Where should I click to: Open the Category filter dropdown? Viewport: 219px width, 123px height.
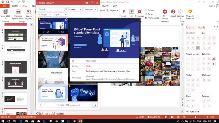tap(45, 14)
